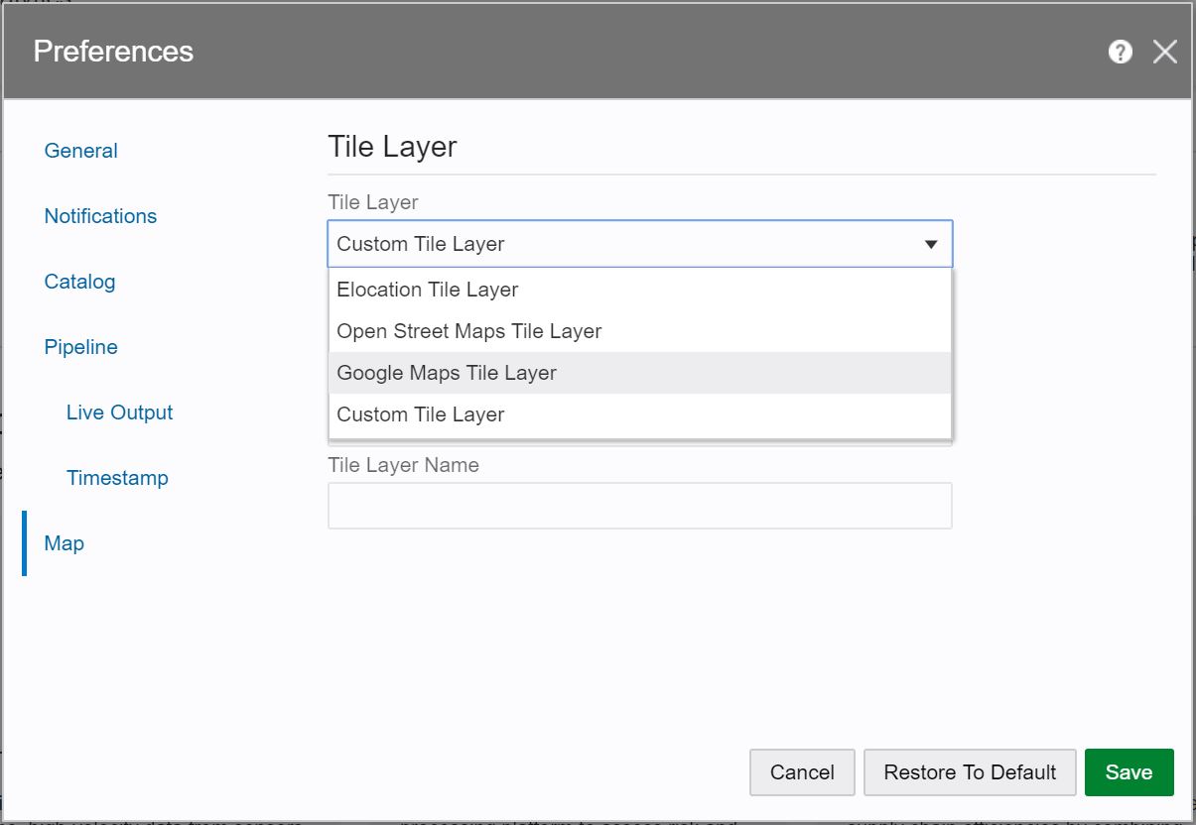Save the map preferences
Image resolution: width=1196 pixels, height=825 pixels.
point(1129,771)
